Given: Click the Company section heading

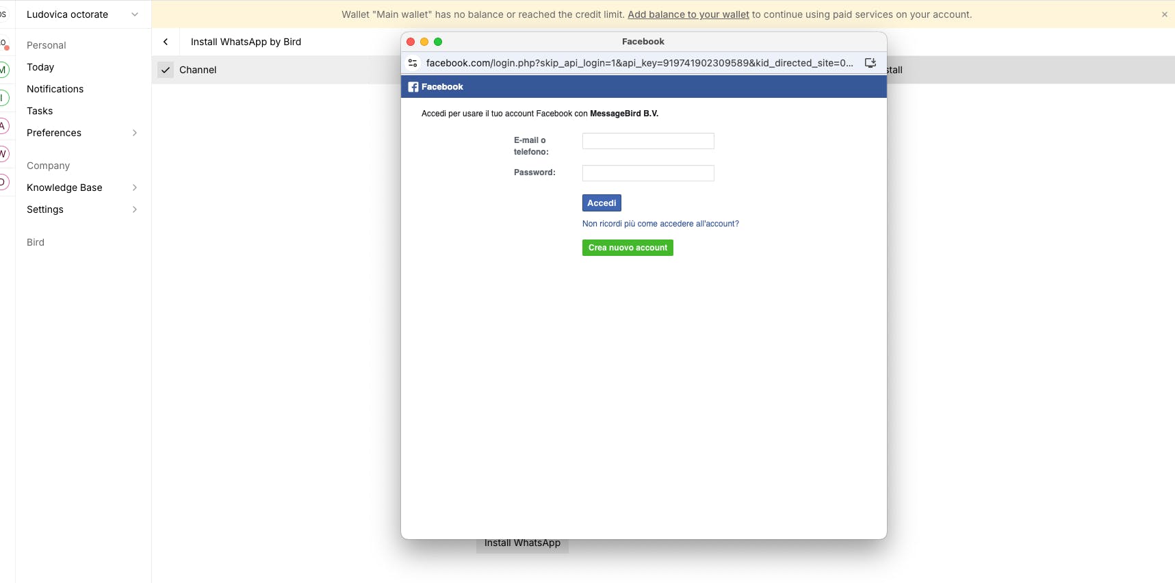Looking at the screenshot, I should click(x=48, y=166).
